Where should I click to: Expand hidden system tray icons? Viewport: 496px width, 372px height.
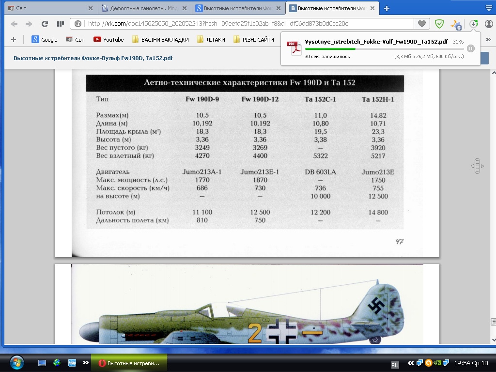[x=411, y=363]
